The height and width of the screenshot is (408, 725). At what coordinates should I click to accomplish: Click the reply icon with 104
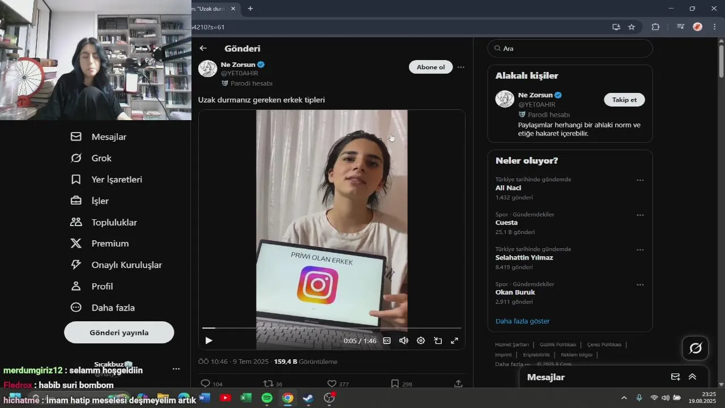[206, 384]
